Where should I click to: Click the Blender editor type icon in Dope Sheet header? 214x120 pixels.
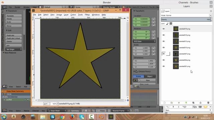4,111
